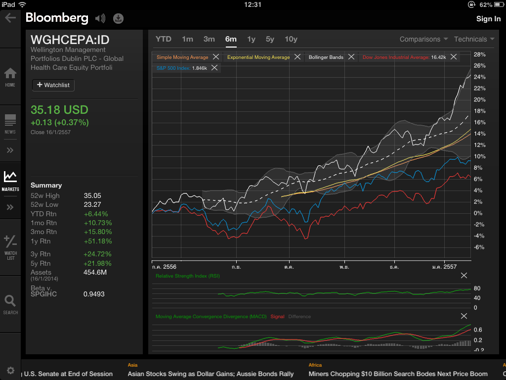Tap the Bollinger Bands label

pyautogui.click(x=326, y=57)
